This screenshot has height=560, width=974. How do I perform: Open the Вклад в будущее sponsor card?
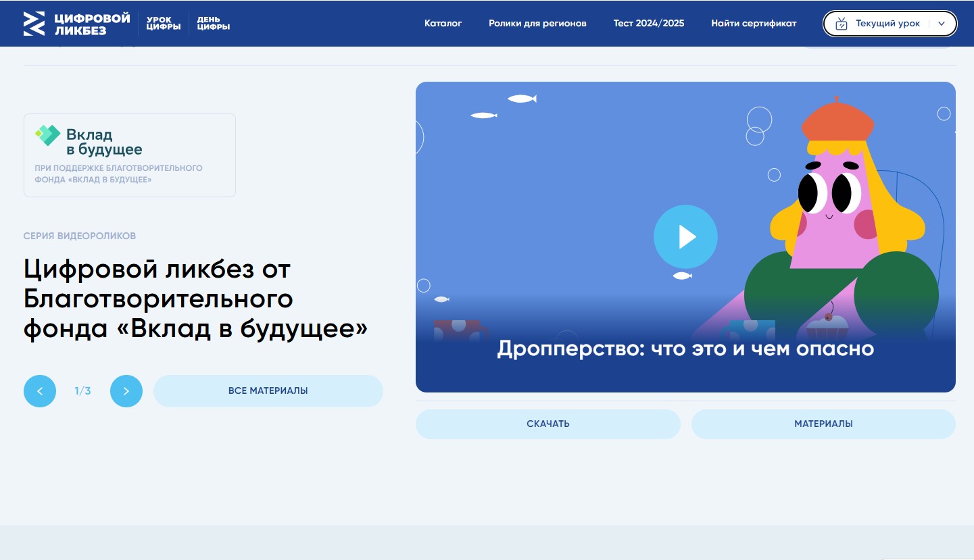pos(130,155)
